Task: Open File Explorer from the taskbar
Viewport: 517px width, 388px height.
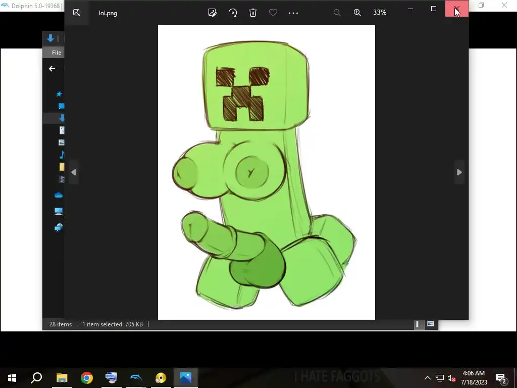Action: (62, 378)
